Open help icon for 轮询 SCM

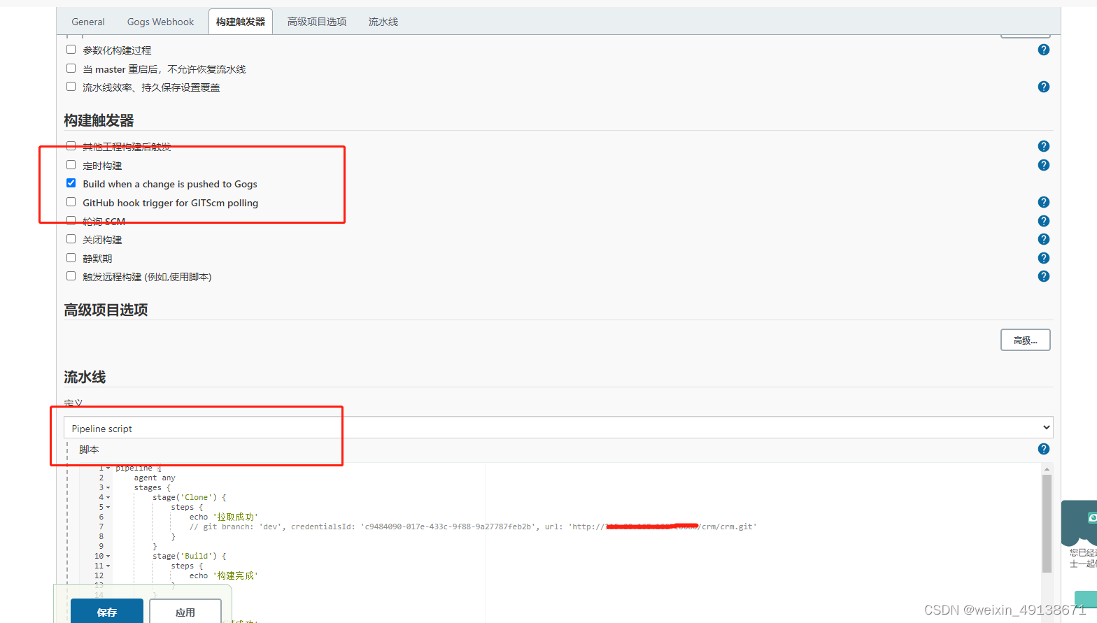click(x=1043, y=221)
